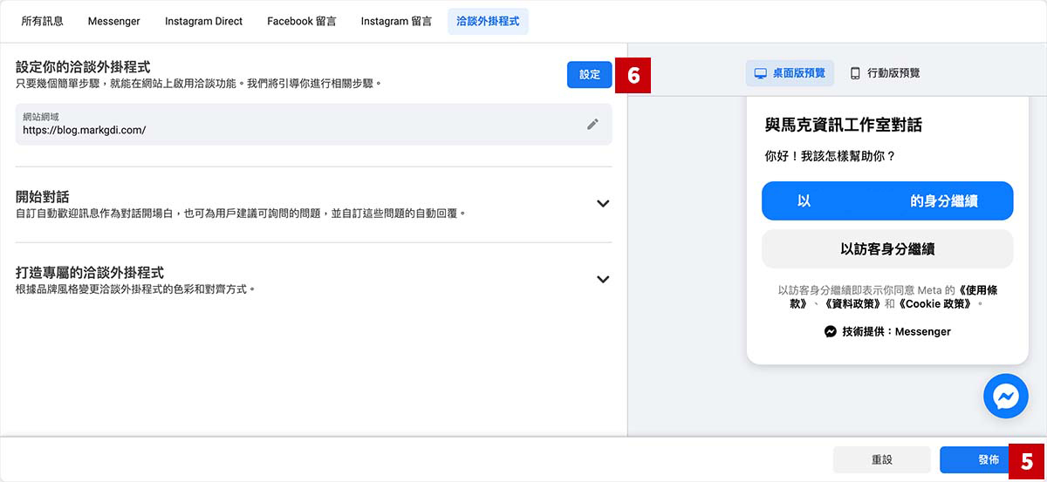Screen dimensions: 1047x482
Task: Click the 設定你的洽談外掛程式 heading
Action: click(83, 66)
